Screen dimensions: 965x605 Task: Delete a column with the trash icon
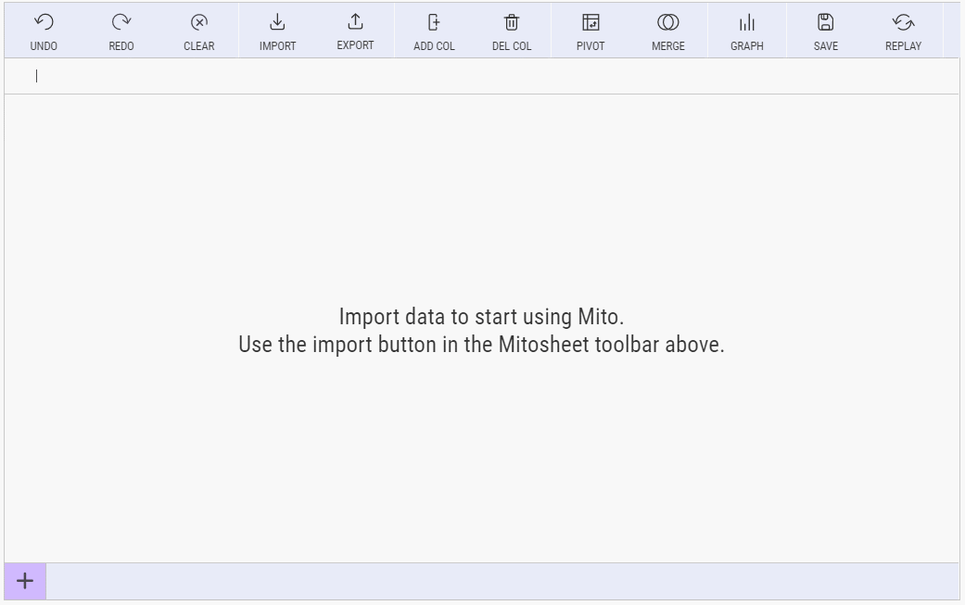click(x=512, y=22)
